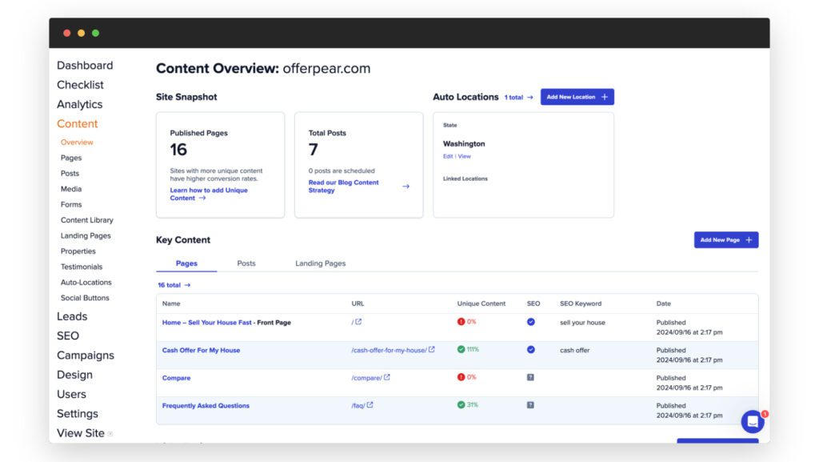The height and width of the screenshot is (462, 819).
Task: Click the external icon beside View Site
Action: click(x=110, y=434)
